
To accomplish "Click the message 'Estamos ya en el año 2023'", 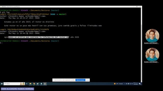I will click(x=29, y=22).
